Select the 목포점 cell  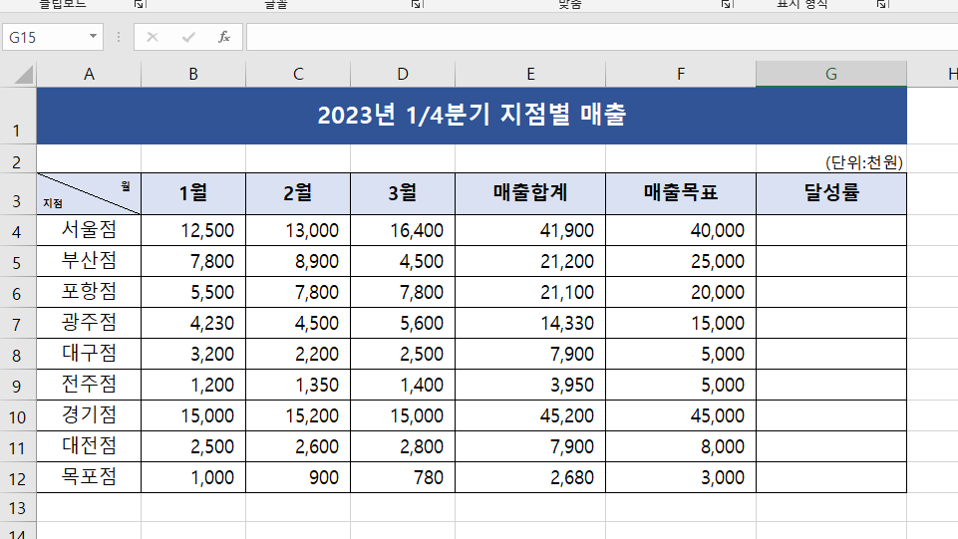click(89, 477)
